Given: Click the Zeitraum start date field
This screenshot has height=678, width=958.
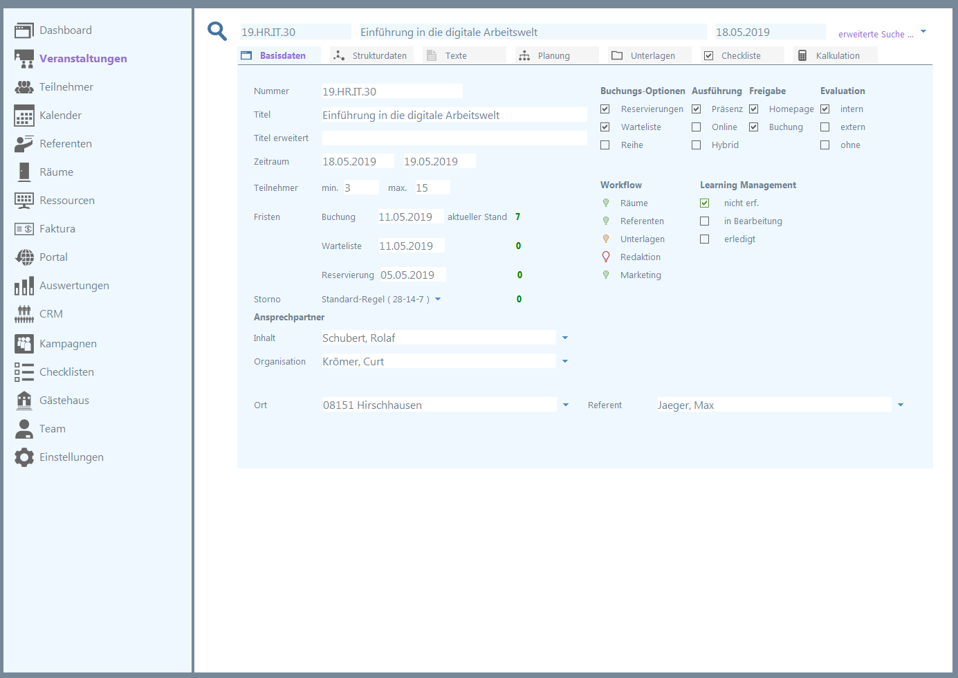Looking at the screenshot, I should (358, 161).
